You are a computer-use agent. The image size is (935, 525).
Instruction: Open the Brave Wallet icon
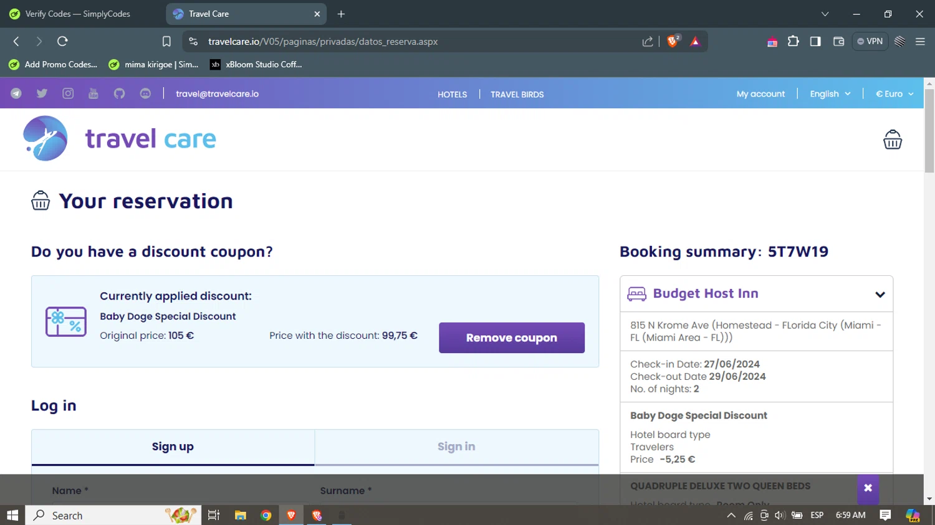(x=838, y=41)
